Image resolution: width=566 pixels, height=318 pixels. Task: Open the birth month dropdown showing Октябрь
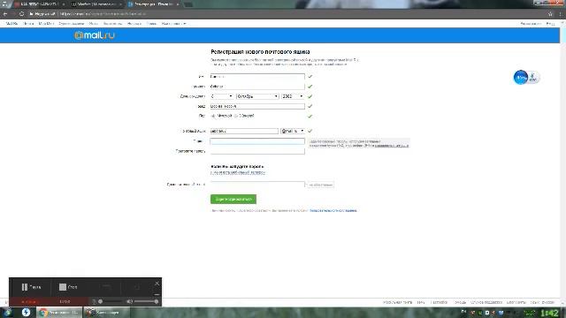click(257, 96)
